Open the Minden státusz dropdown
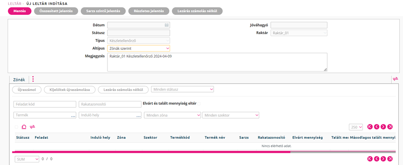Image resolution: width=403 pixels, height=165 pixels. [x=183, y=90]
